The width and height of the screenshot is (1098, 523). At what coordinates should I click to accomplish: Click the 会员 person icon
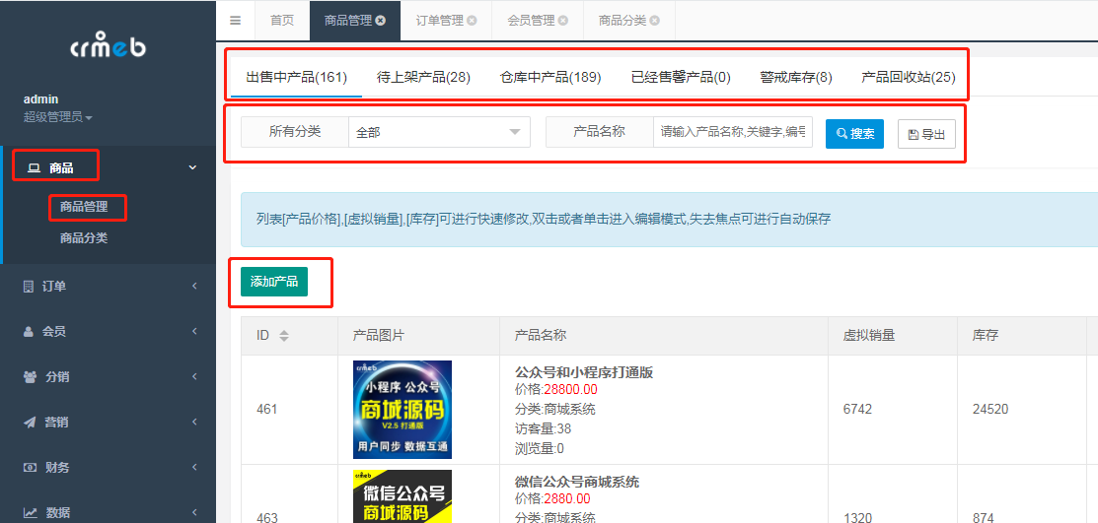(29, 331)
